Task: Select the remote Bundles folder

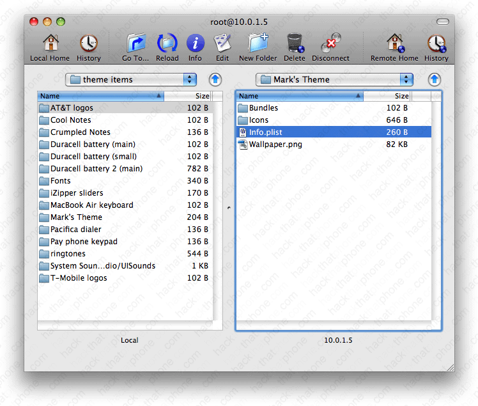Action: (263, 108)
